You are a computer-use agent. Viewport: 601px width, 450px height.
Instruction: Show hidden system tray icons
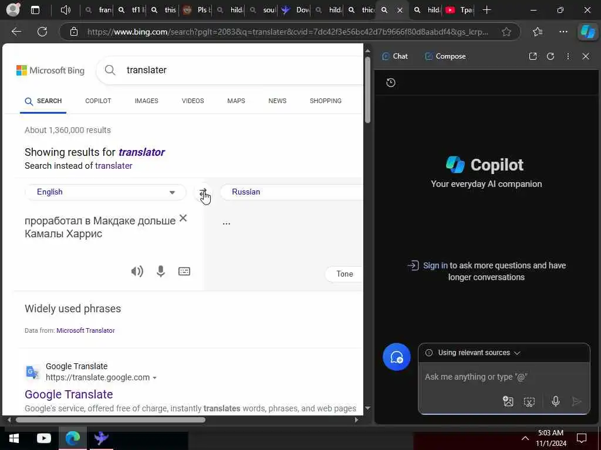point(525,438)
